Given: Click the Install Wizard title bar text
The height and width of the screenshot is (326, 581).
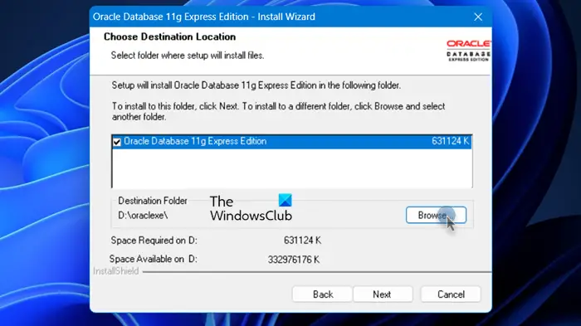Looking at the screenshot, I should pyautogui.click(x=204, y=17).
